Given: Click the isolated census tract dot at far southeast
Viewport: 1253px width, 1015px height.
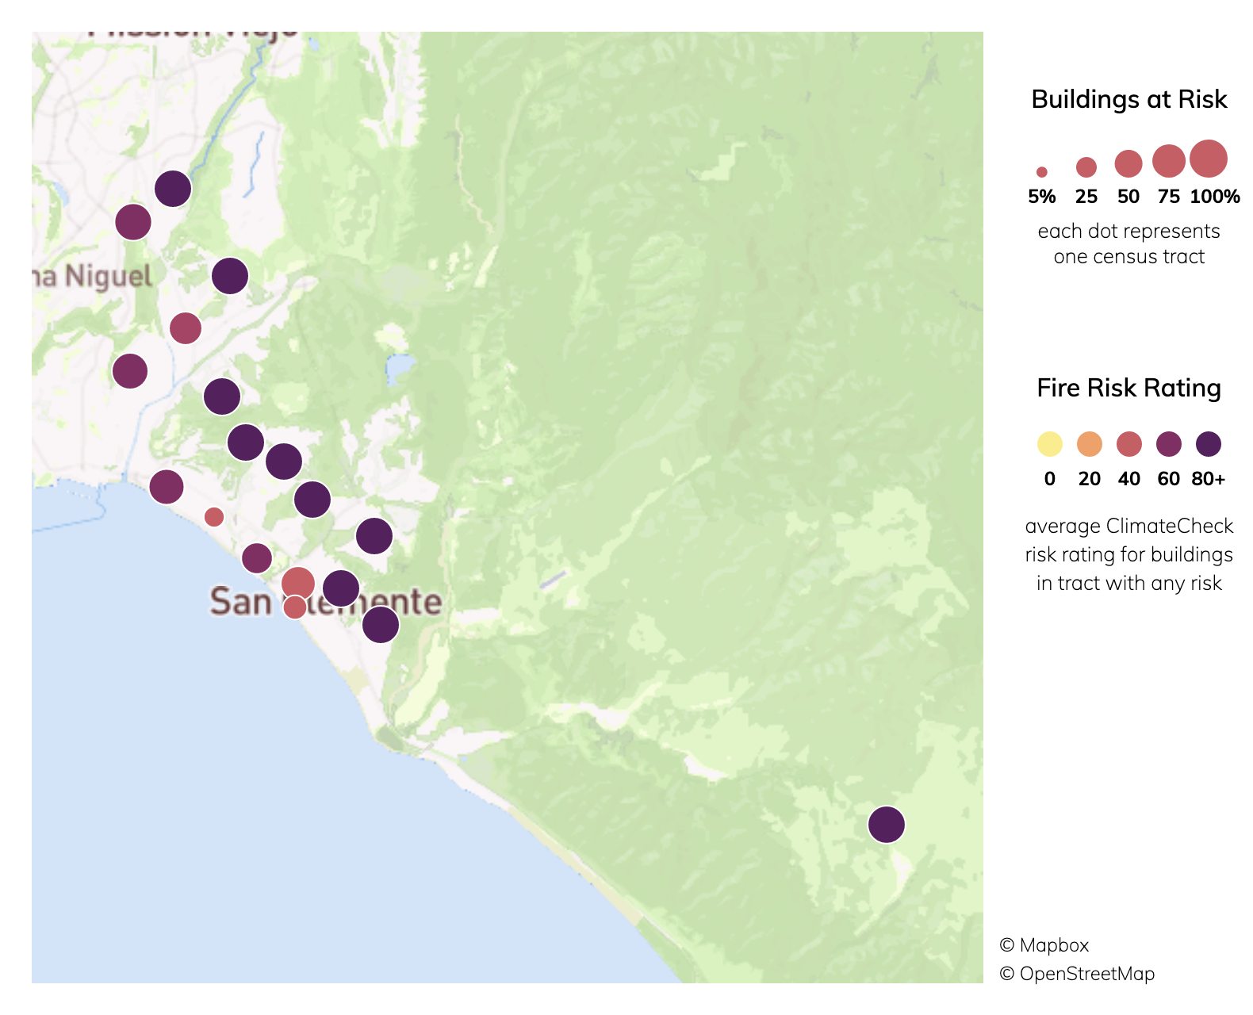Looking at the screenshot, I should [x=887, y=825].
